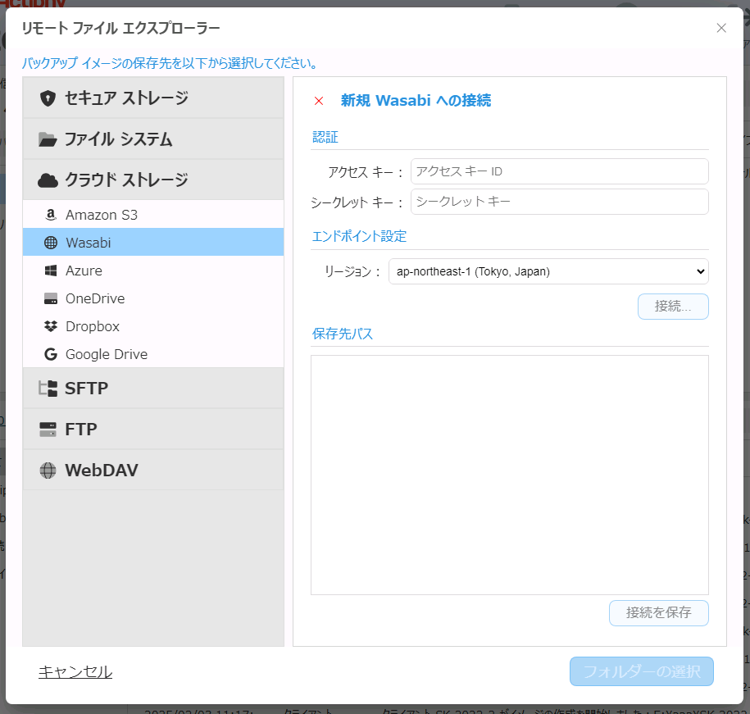Click the folder icon for File System
The image size is (750, 714).
[x=48, y=139]
